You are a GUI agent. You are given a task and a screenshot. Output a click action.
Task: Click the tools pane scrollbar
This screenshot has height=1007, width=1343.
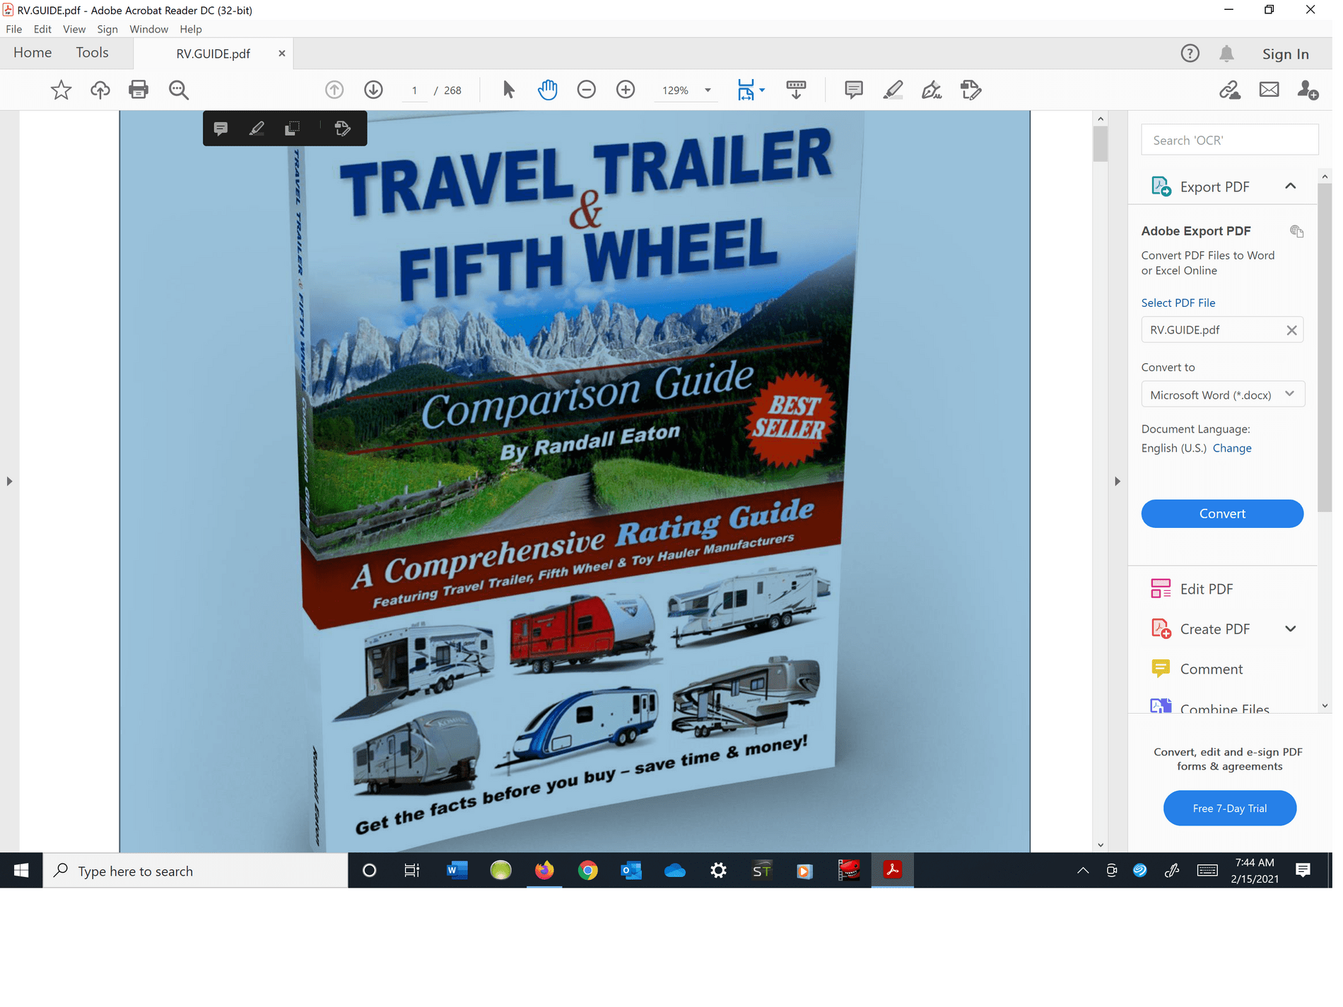coord(1325,346)
